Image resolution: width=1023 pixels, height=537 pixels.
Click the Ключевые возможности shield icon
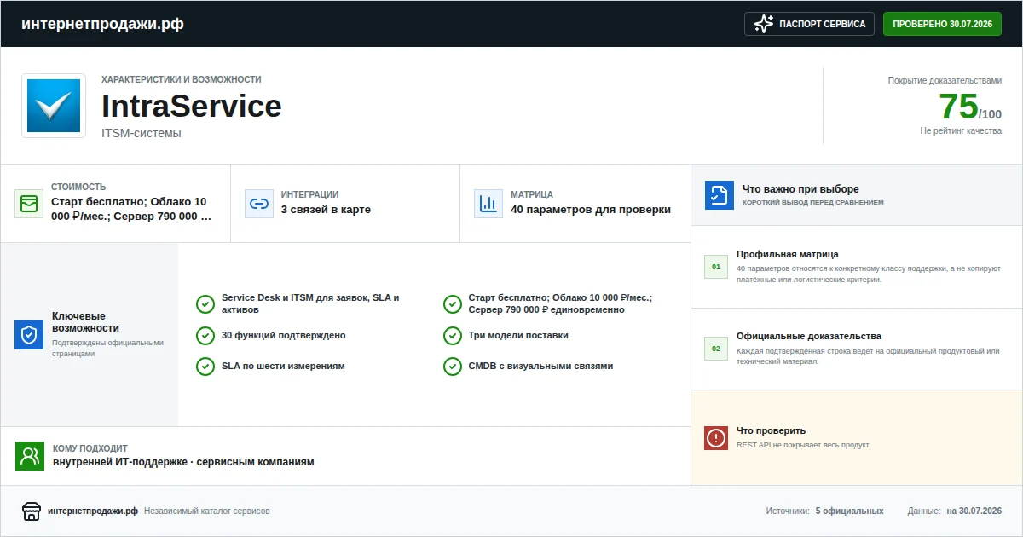click(x=29, y=335)
